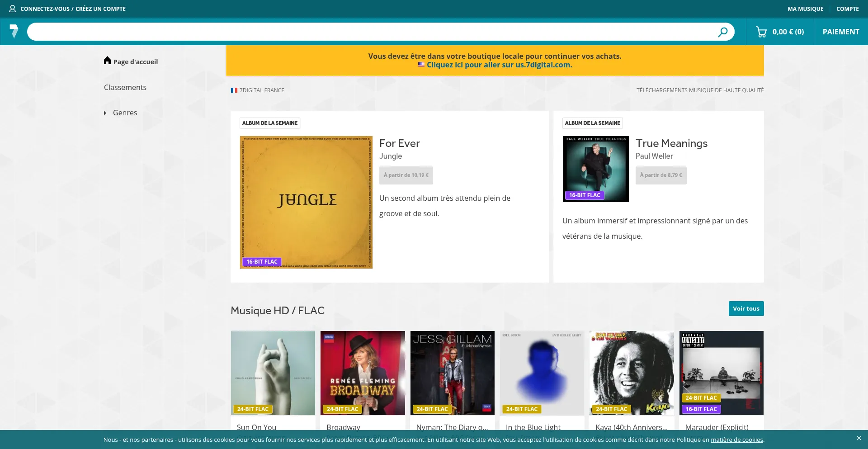Click Album de la semaine tag above True Meanings
Screen dimensions: 868x449
(x=593, y=123)
